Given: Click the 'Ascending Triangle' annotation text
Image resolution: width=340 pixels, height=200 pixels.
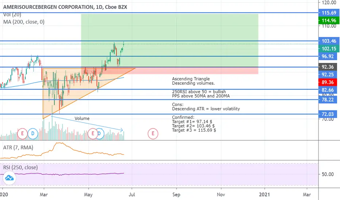Looking at the screenshot, I should tap(191, 79).
